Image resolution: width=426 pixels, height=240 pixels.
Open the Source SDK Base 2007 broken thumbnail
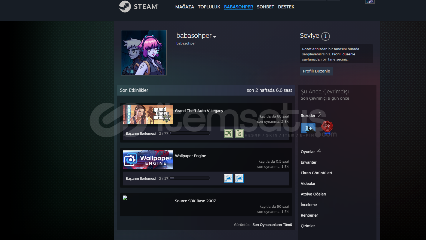(125, 198)
